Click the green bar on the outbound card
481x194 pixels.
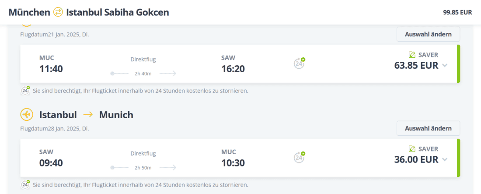click(459, 63)
